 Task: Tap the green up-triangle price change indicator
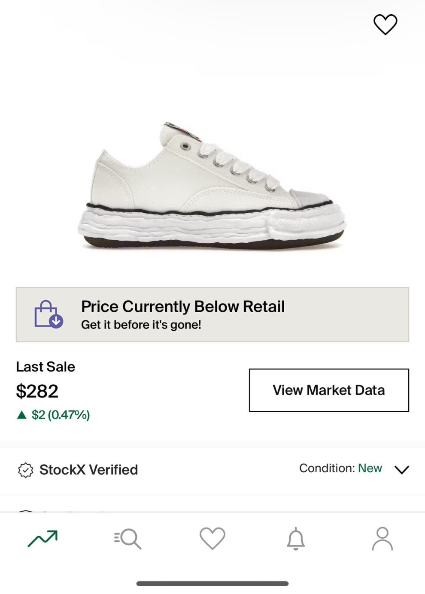tap(21, 415)
